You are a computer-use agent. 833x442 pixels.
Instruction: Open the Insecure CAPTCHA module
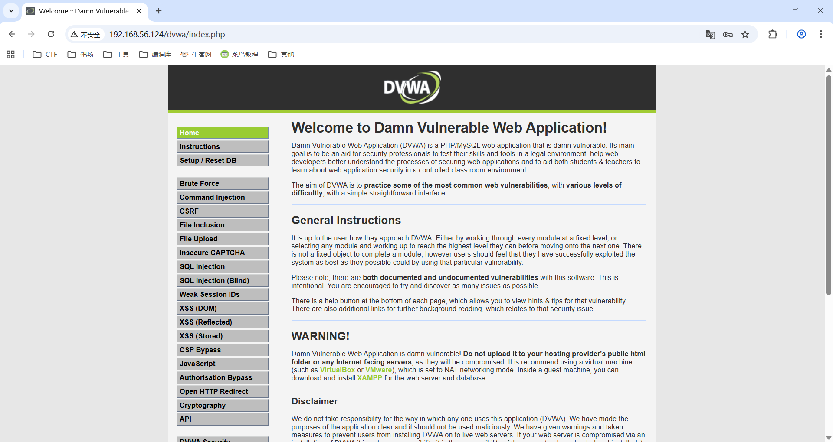223,253
